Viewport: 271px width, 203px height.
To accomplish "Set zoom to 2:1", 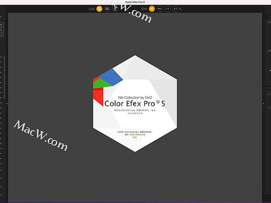I will click(176, 9).
